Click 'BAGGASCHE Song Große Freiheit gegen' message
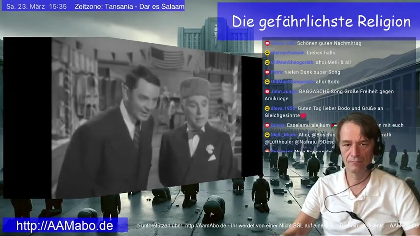Viewport: 420px width, 236px height. [x=346, y=92]
